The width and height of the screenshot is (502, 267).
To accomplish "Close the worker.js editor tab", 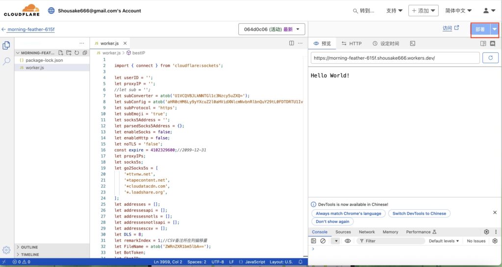I will tap(125, 43).
